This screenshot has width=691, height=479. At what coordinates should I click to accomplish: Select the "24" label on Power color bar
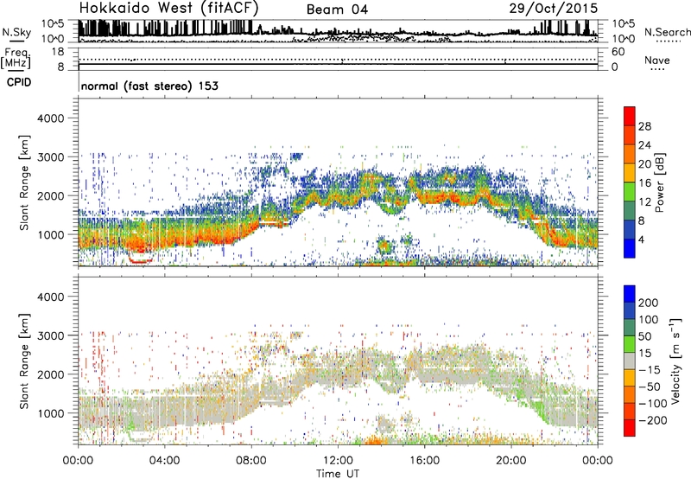pyautogui.click(x=644, y=145)
